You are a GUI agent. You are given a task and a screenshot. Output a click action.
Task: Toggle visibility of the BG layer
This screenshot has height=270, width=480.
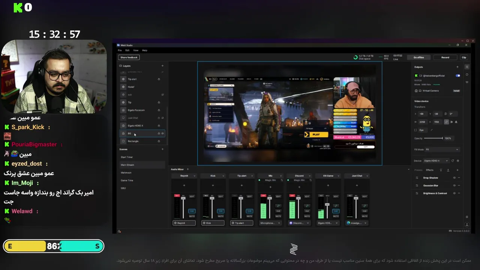coord(162,133)
